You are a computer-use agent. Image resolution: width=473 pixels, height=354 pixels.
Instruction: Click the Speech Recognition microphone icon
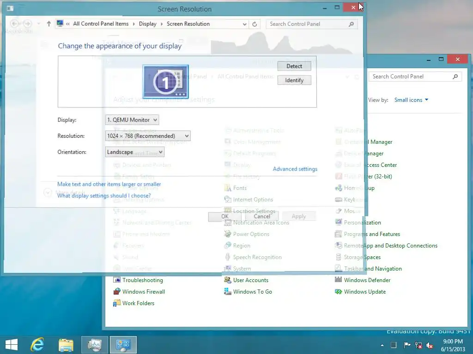(227, 257)
